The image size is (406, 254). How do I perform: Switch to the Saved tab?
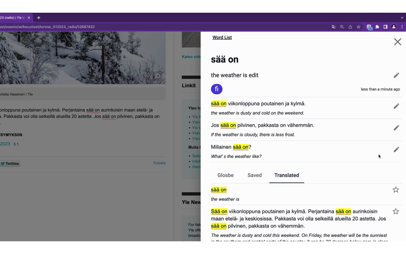coord(255,175)
